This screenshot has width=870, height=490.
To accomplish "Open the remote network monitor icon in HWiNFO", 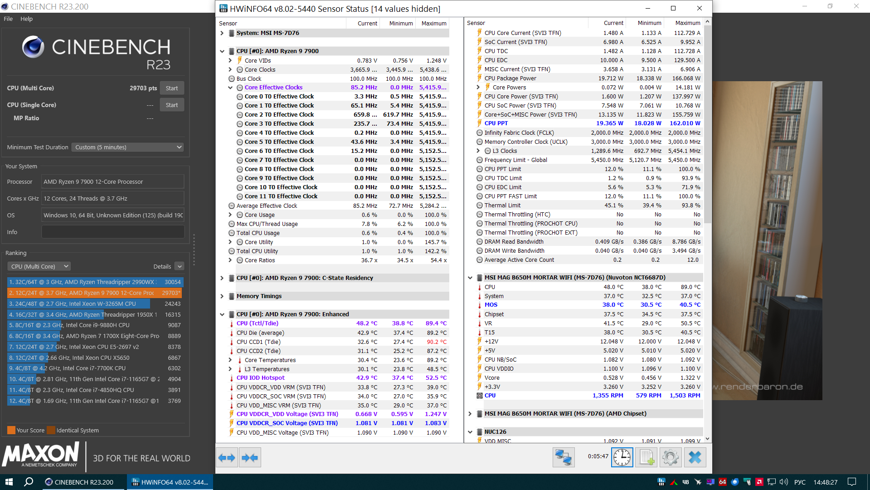I will pyautogui.click(x=564, y=457).
